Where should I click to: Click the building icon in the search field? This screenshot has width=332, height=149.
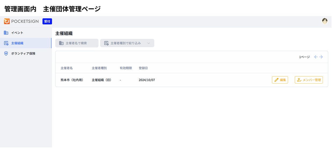[x=61, y=43]
